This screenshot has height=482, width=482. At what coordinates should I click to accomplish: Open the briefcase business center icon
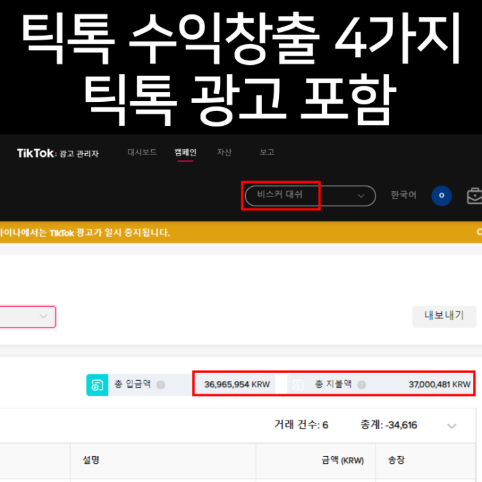click(x=474, y=196)
